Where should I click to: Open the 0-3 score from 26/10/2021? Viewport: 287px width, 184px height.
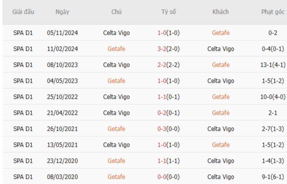(162, 129)
